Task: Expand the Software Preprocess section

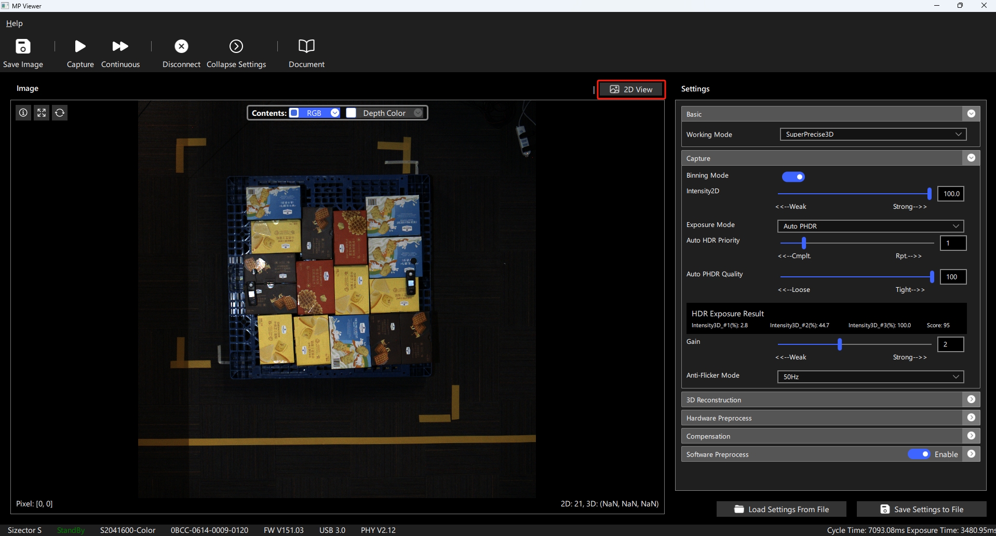Action: pyautogui.click(x=971, y=454)
